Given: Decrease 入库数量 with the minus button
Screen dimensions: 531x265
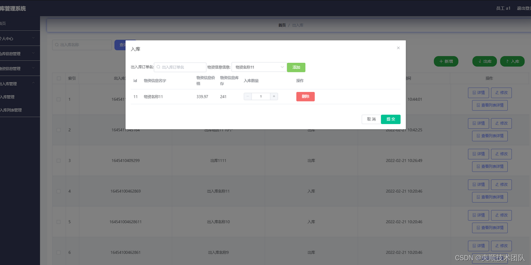Looking at the screenshot, I should tap(247, 96).
